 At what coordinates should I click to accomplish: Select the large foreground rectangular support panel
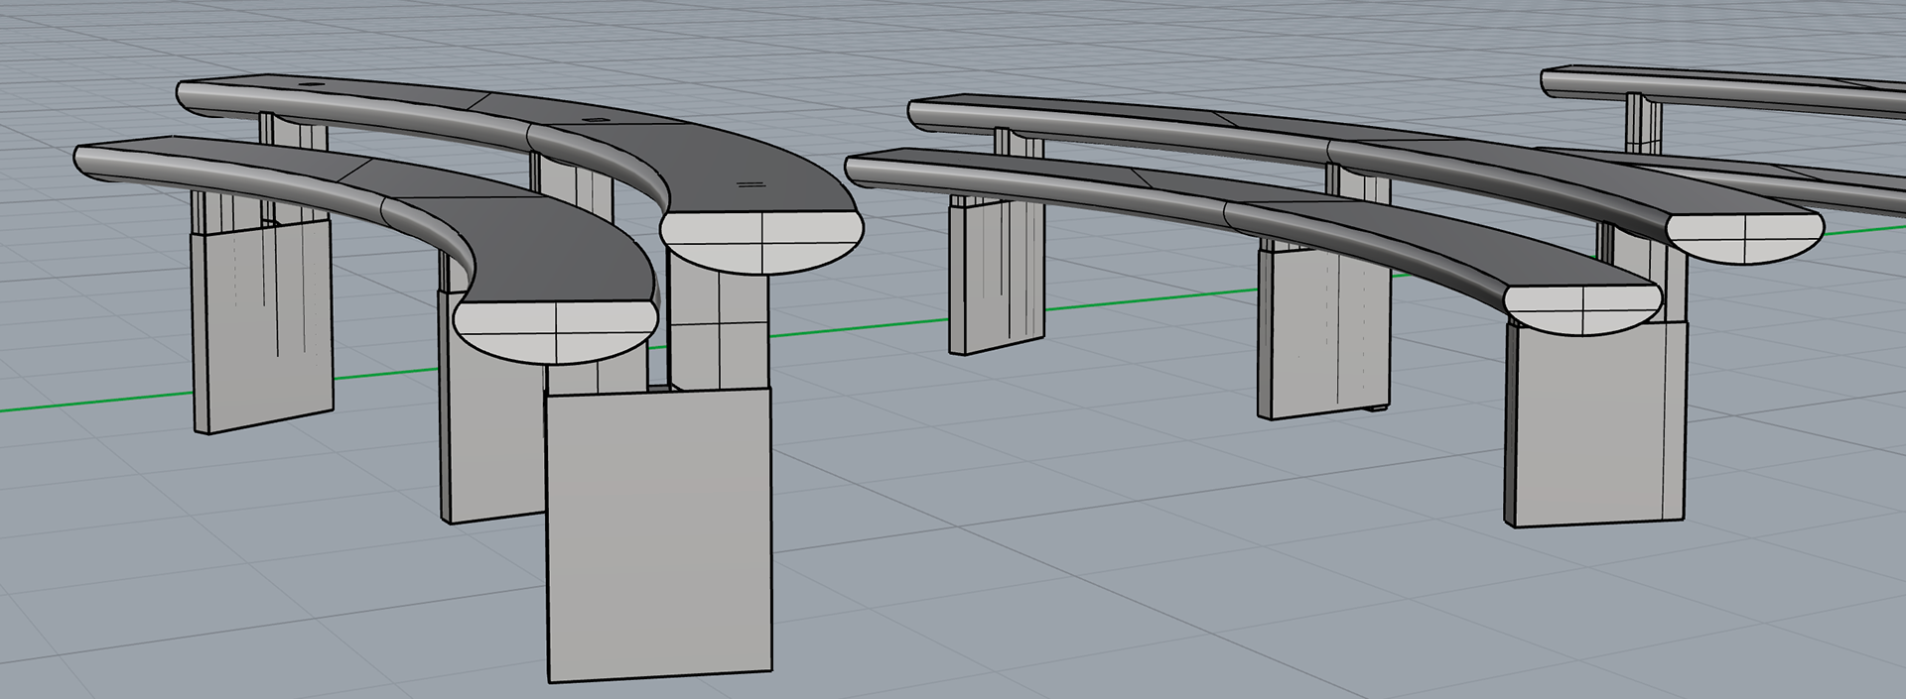point(659,535)
